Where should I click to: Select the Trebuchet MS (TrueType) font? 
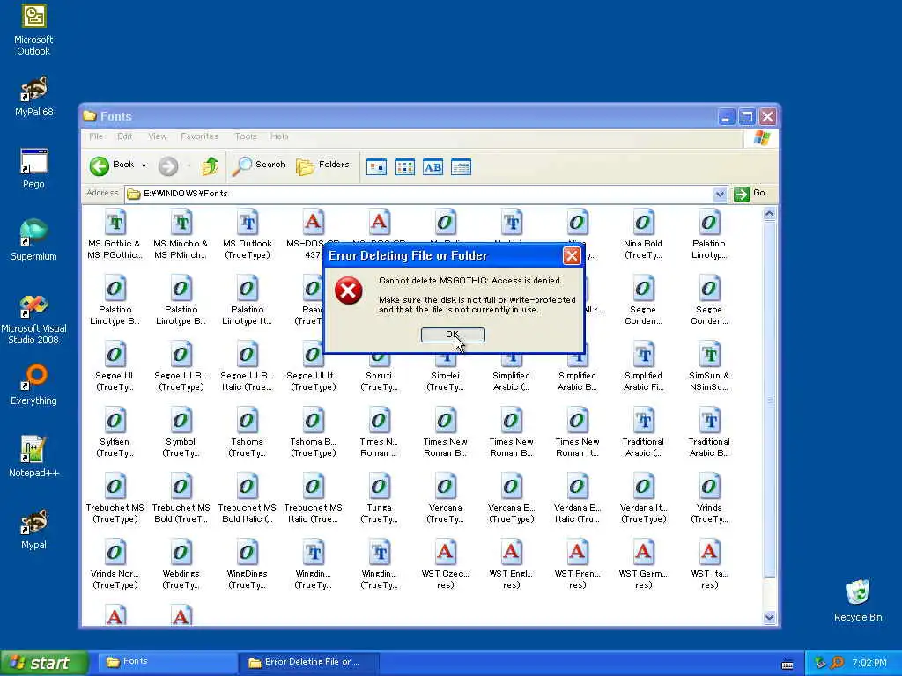point(115,499)
